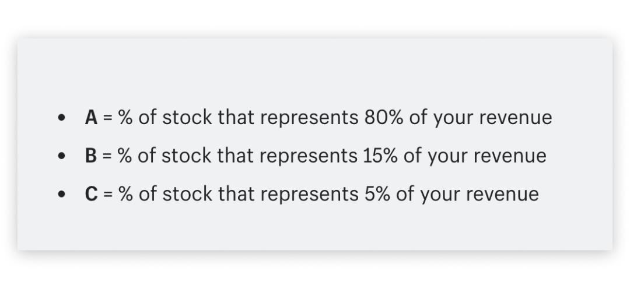Click the 80% figure in the first line
Screen dimensions: 630x289
[x=384, y=118]
